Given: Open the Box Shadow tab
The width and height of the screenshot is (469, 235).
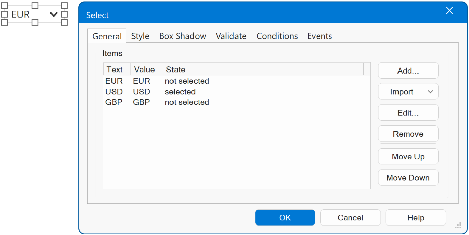Looking at the screenshot, I should coord(183,36).
